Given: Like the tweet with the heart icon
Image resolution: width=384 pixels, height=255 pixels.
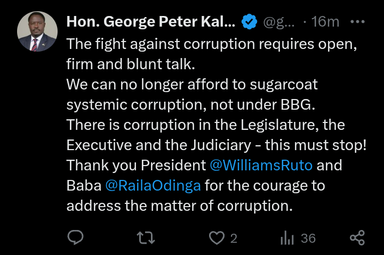Looking at the screenshot, I should tap(217, 238).
